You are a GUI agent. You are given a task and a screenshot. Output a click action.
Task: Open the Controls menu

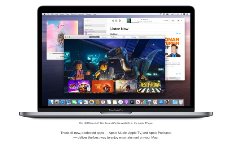74,14
